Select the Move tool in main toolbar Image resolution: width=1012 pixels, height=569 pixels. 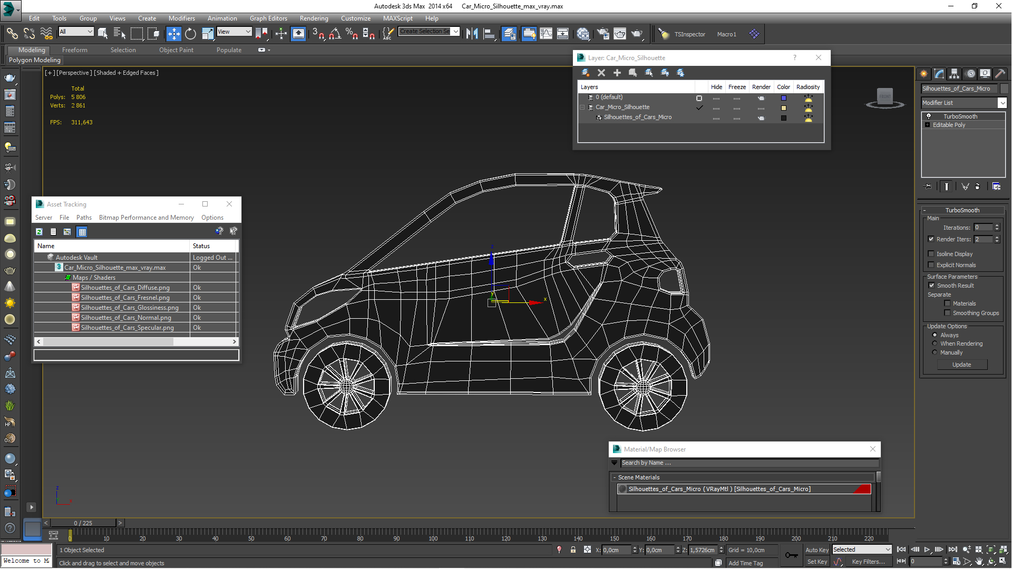(x=173, y=34)
